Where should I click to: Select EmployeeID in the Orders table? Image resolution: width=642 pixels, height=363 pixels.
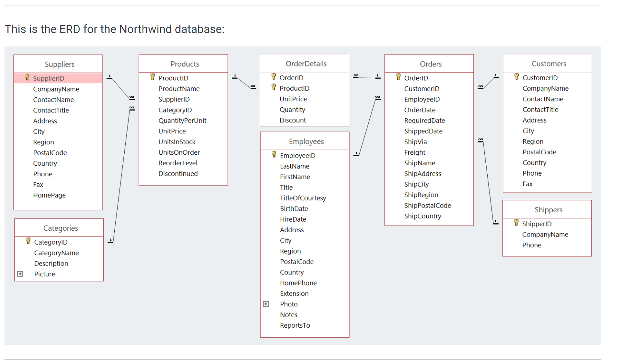click(422, 100)
